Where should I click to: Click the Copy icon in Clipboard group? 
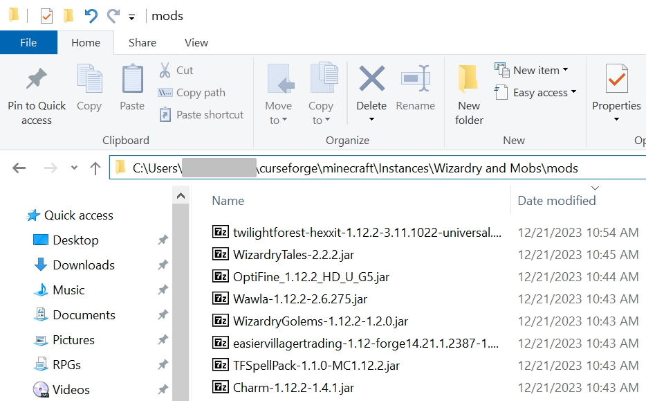point(89,80)
